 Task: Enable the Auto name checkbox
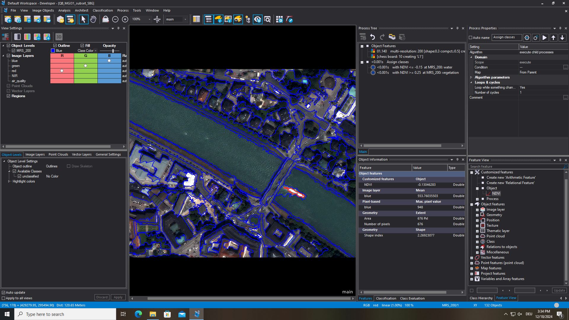pyautogui.click(x=471, y=38)
